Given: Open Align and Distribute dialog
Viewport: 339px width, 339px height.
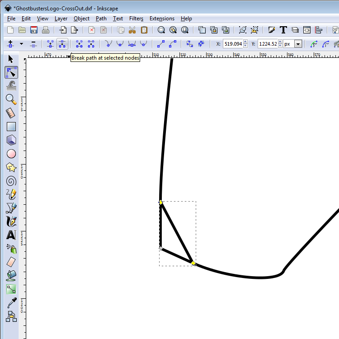Looking at the screenshot, I should (x=319, y=30).
